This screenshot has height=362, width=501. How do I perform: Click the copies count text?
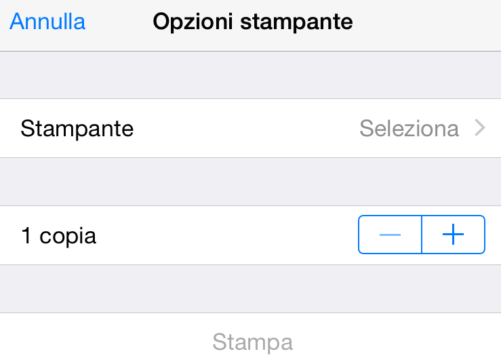pos(58,235)
